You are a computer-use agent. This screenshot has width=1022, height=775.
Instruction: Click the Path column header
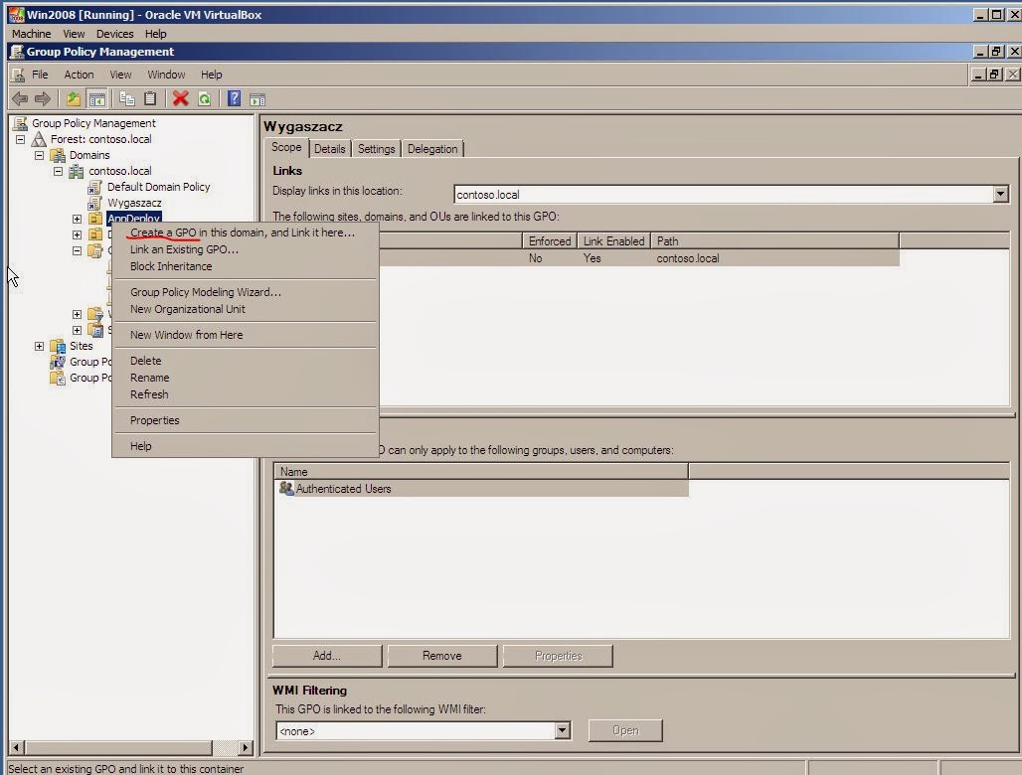774,241
